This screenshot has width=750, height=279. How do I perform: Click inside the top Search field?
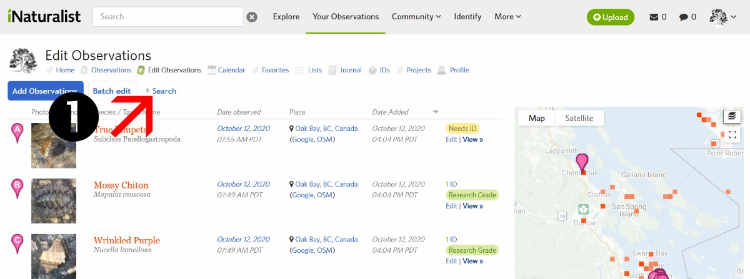coord(167,17)
